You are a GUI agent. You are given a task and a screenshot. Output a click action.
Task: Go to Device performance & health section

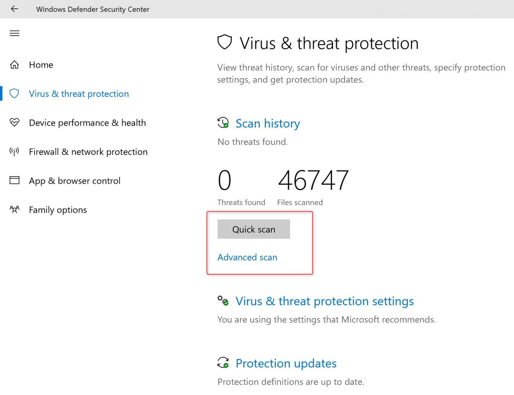pyautogui.click(x=87, y=123)
